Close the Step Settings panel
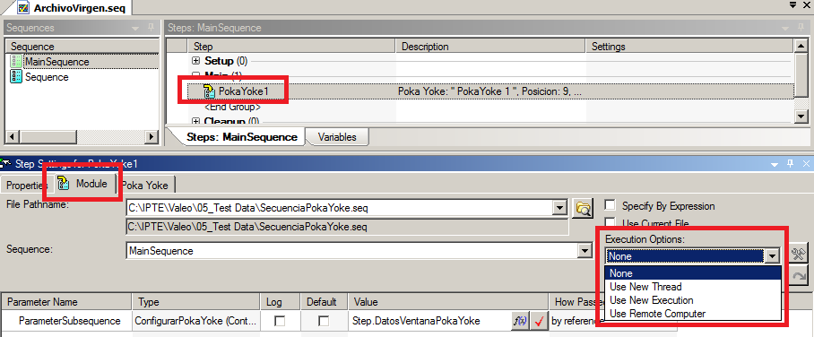Viewport: 814px width, 337px height. (806, 164)
